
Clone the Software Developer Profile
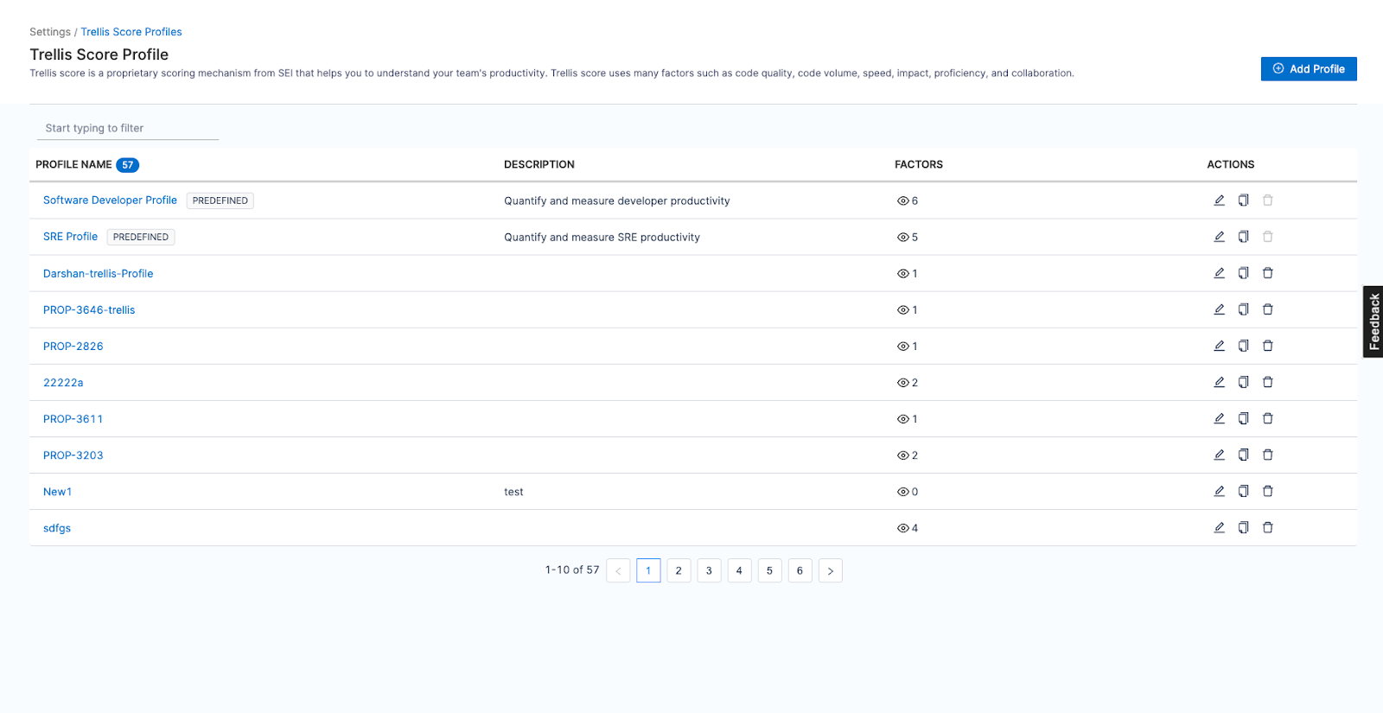tap(1243, 201)
